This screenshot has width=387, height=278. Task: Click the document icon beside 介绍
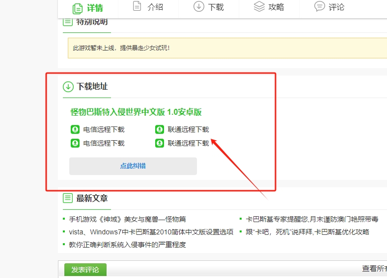(137, 6)
